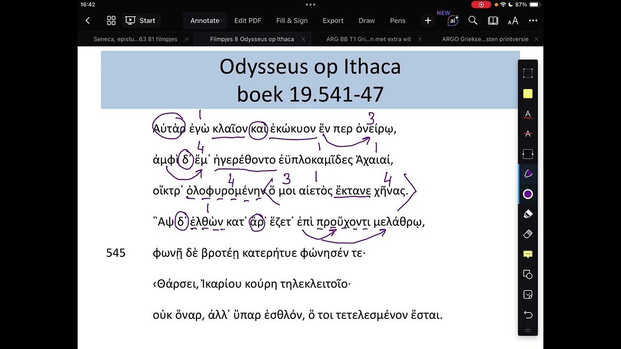Close the ARG BB T1 tab
The height and width of the screenshot is (349, 621).
click(x=420, y=39)
